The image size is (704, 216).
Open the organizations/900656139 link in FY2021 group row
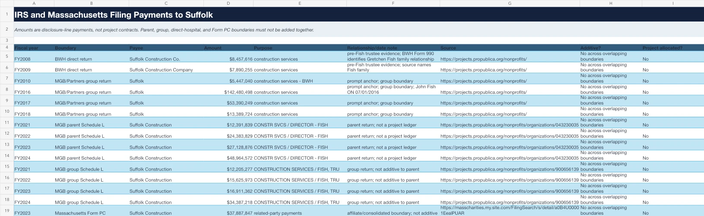[x=509, y=169]
